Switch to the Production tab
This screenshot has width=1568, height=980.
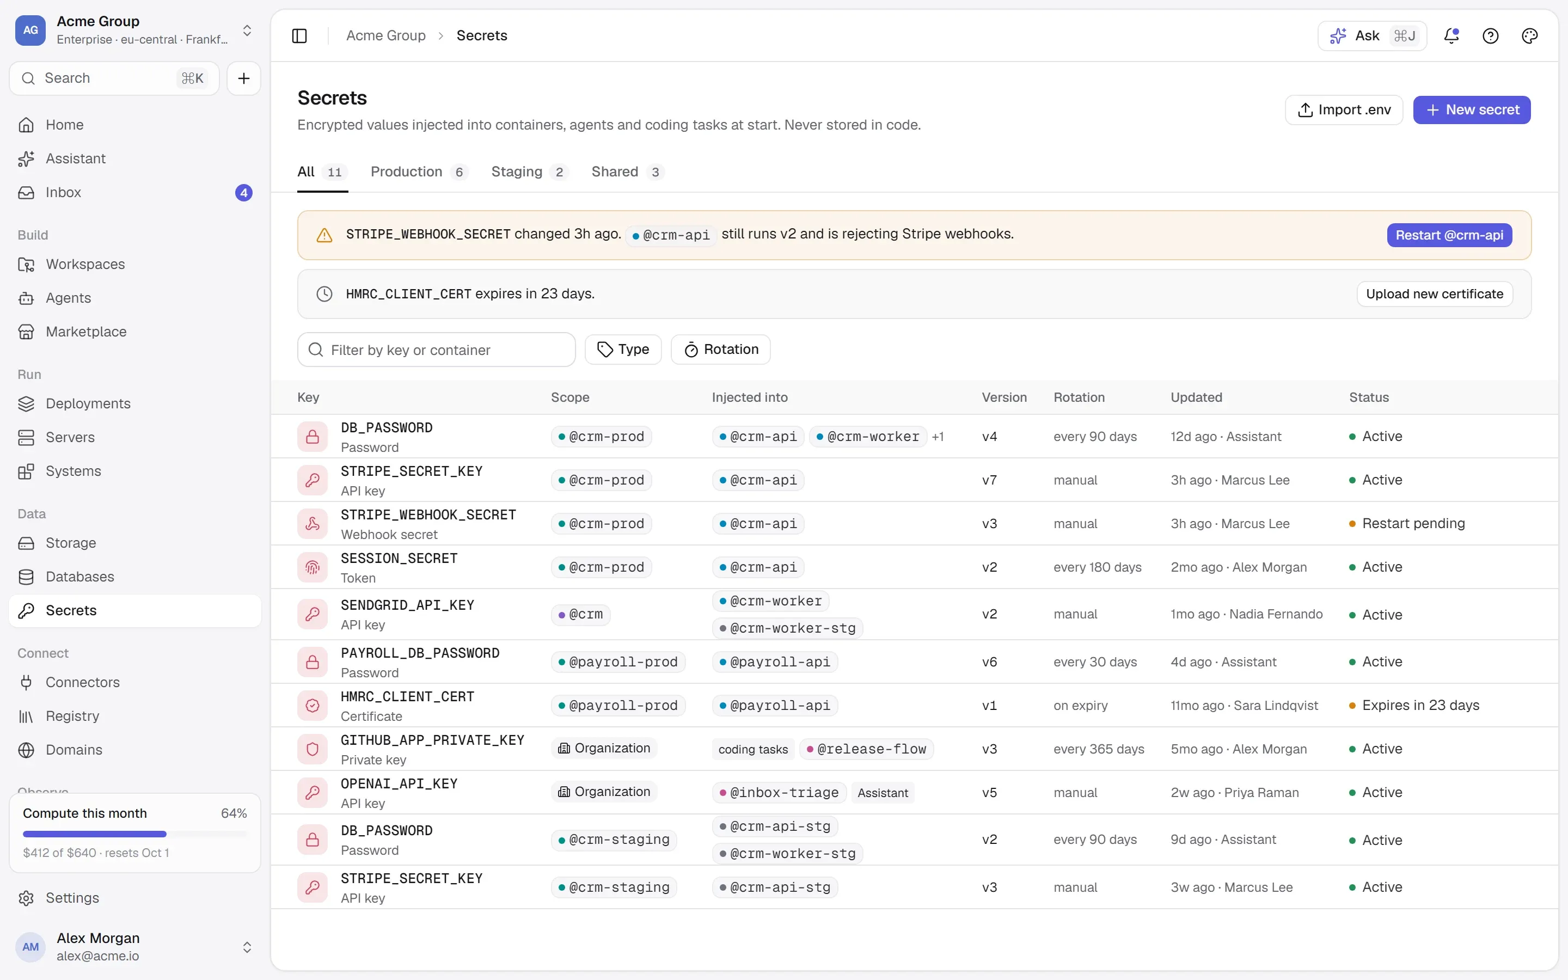tap(419, 171)
